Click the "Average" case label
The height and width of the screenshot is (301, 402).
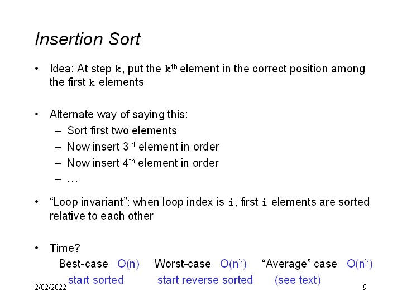299,264
